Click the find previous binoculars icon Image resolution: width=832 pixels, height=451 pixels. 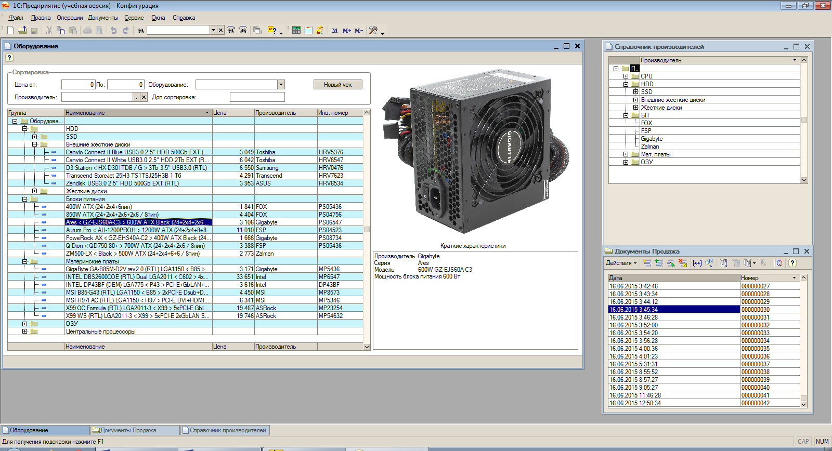243,30
